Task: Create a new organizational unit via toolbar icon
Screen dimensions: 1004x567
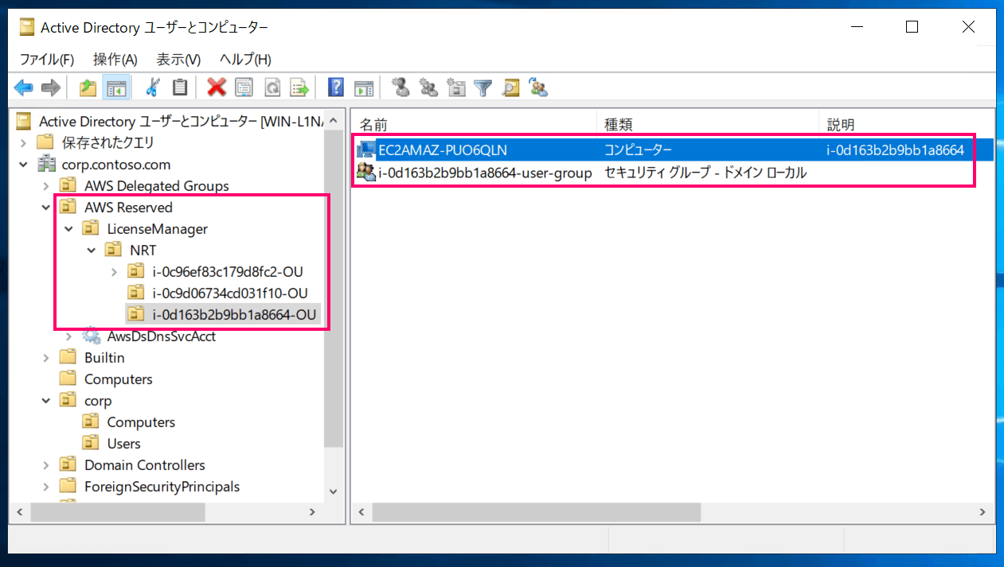Action: (x=455, y=87)
